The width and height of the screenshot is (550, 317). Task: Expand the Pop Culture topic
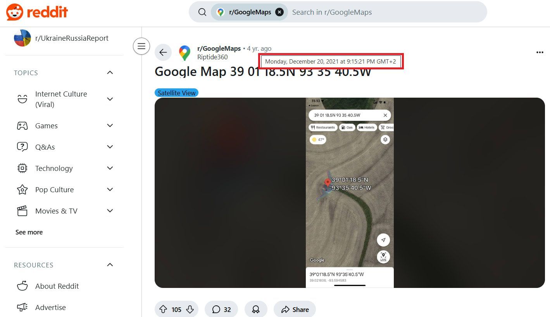pyautogui.click(x=110, y=190)
